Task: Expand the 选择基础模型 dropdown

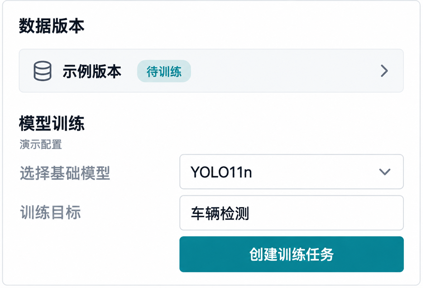Action: [x=292, y=172]
